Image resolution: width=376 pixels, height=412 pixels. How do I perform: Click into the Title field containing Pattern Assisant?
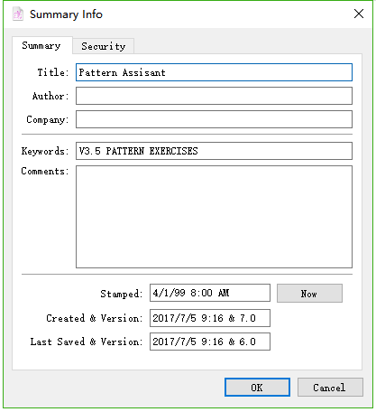click(214, 72)
